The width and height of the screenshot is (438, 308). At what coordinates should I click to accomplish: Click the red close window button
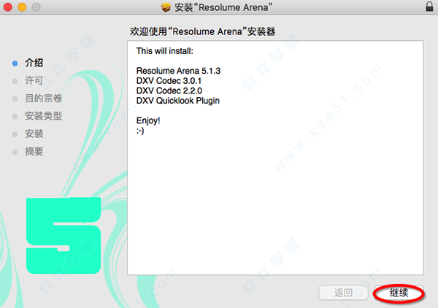coord(7,7)
